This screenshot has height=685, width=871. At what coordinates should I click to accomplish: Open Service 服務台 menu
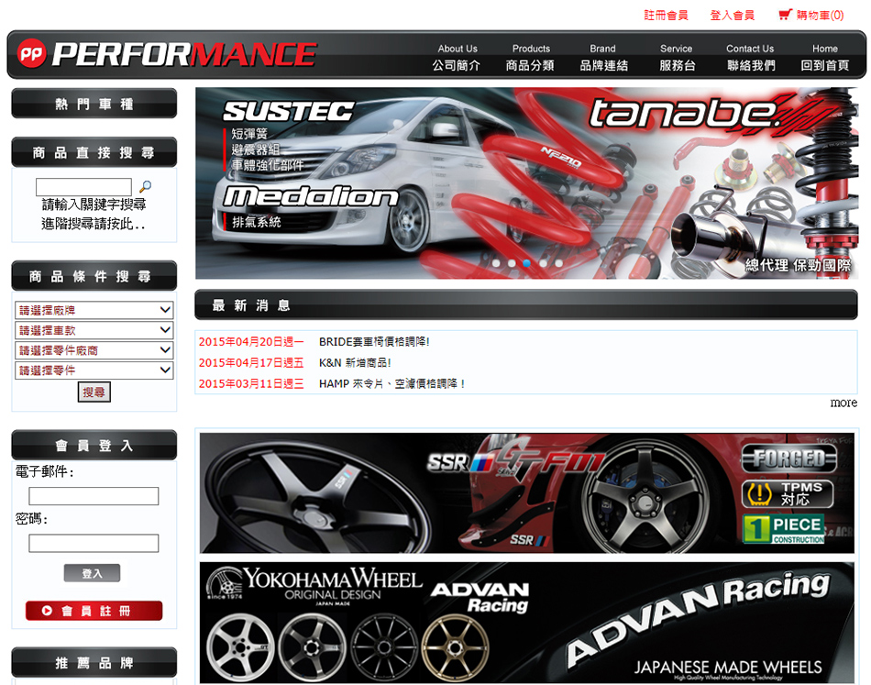(x=677, y=57)
